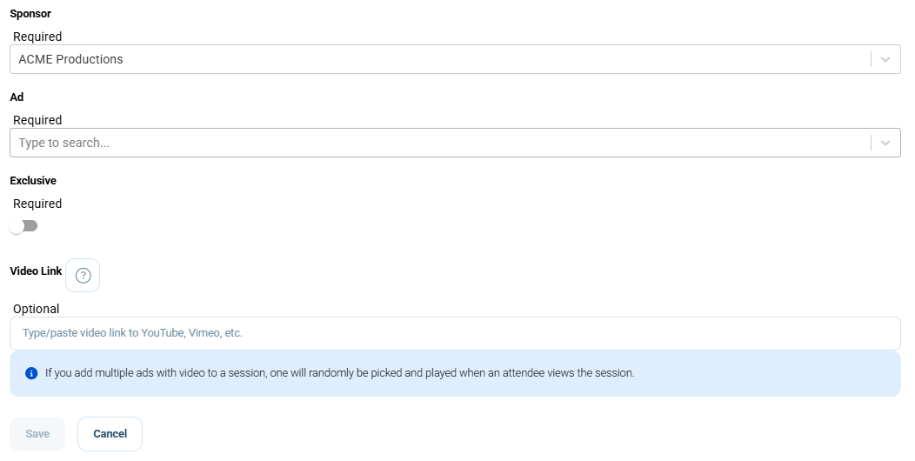Click the Required text under Exclusive
The image size is (915, 461).
tap(37, 204)
